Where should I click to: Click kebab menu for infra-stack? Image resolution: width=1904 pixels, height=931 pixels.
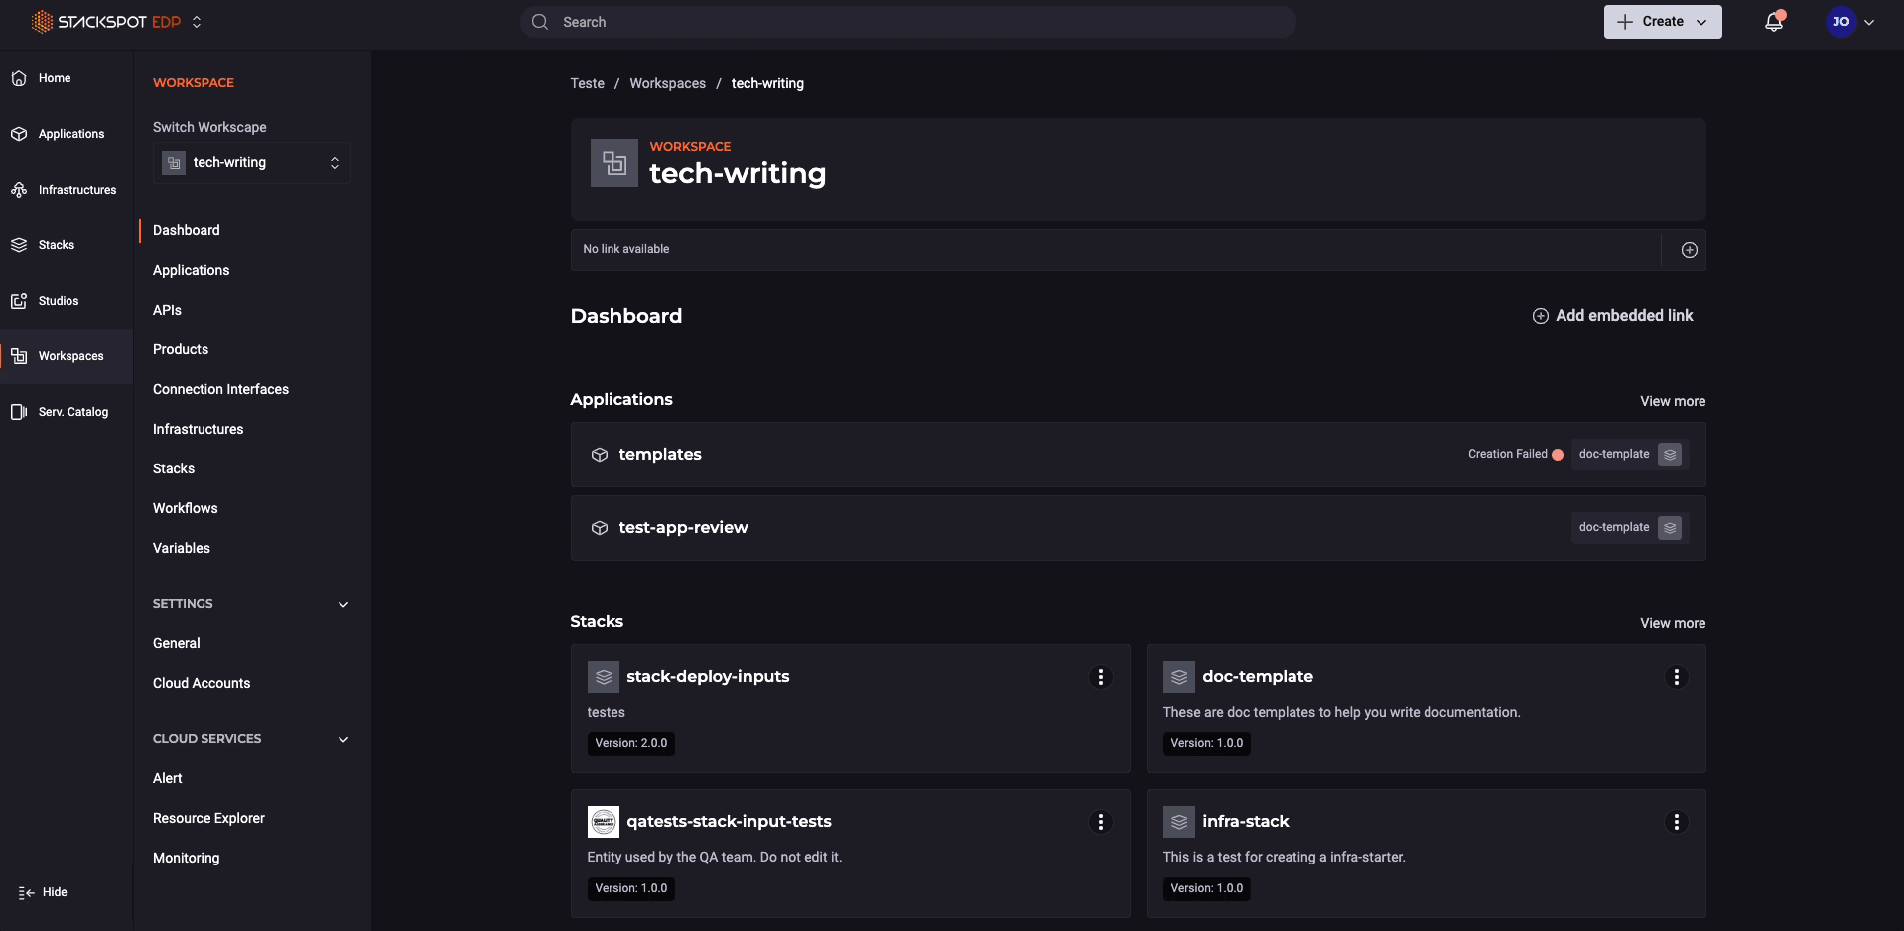(x=1676, y=822)
